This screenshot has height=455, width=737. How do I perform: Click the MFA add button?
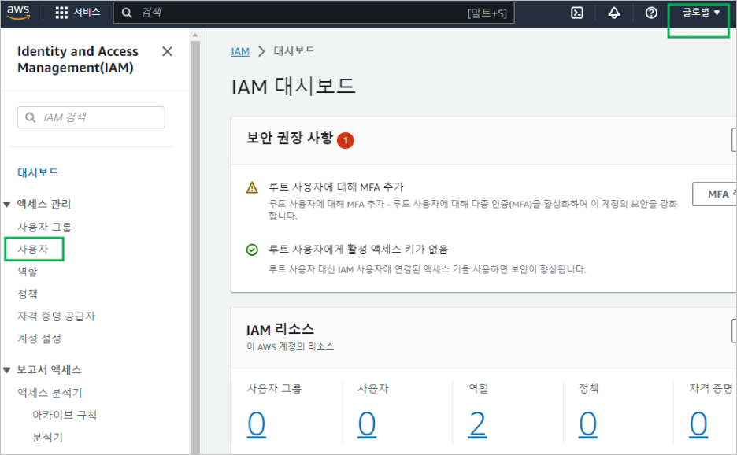click(x=714, y=194)
